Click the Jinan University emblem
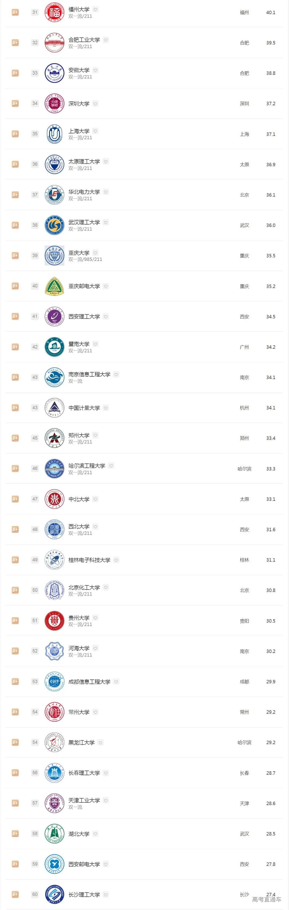 pos(54,347)
